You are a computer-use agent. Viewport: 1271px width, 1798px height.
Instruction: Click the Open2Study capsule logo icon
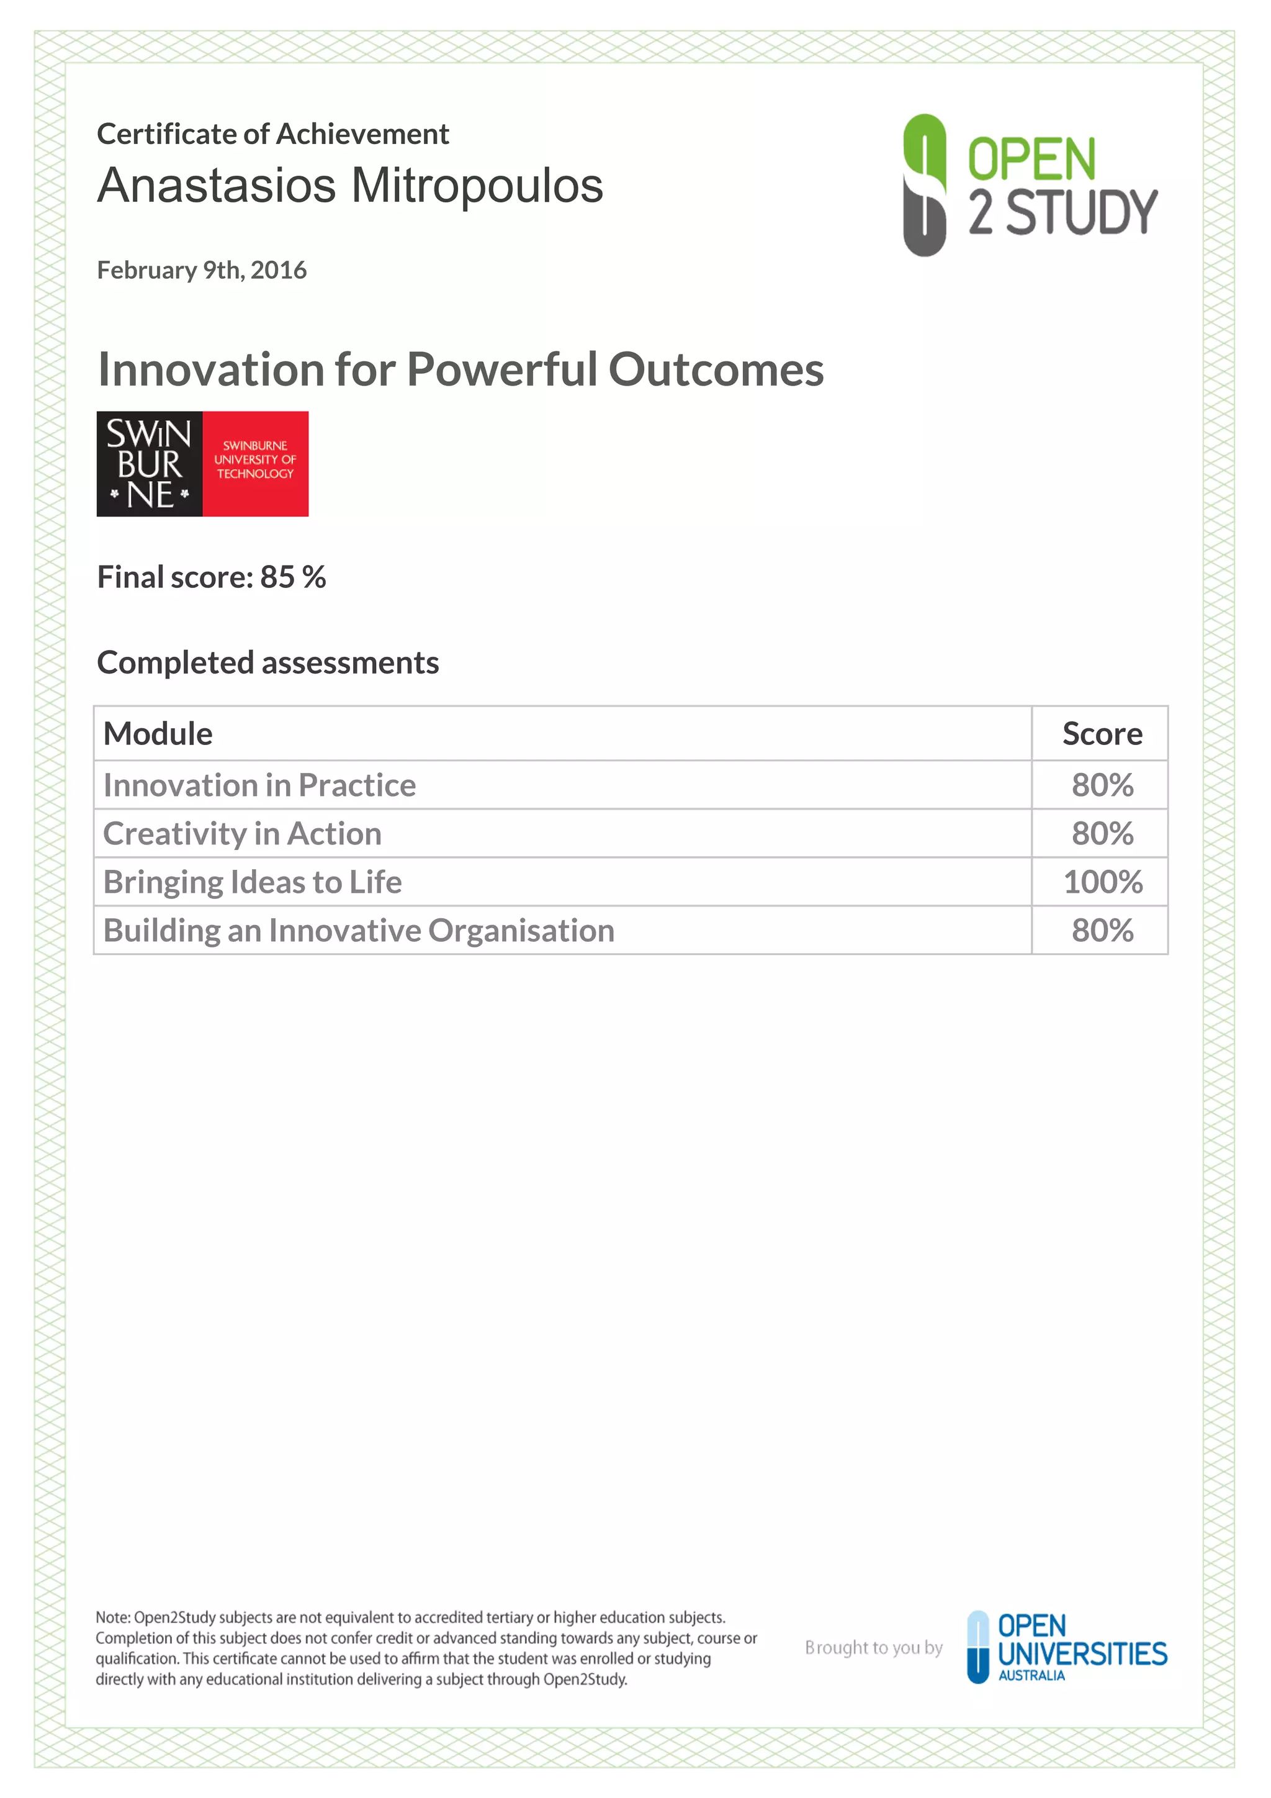coord(924,185)
